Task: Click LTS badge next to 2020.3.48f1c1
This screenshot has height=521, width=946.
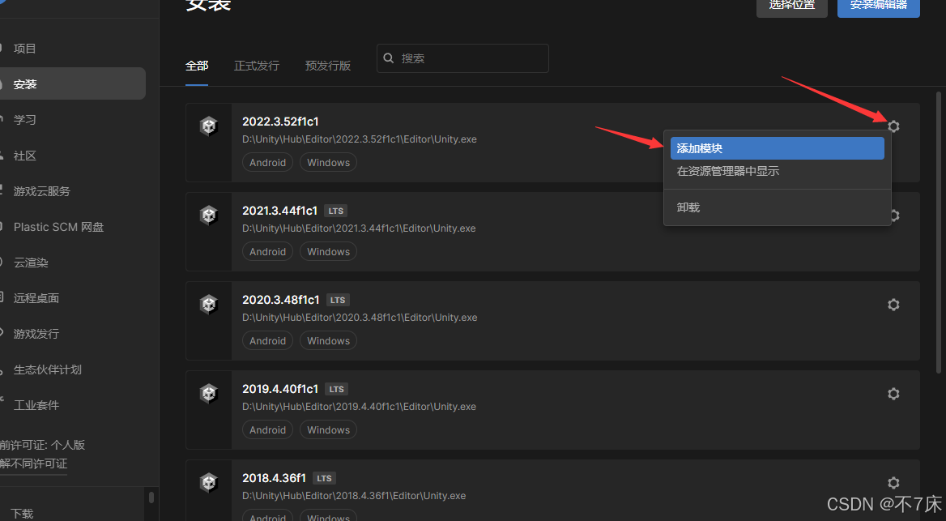Action: 338,300
